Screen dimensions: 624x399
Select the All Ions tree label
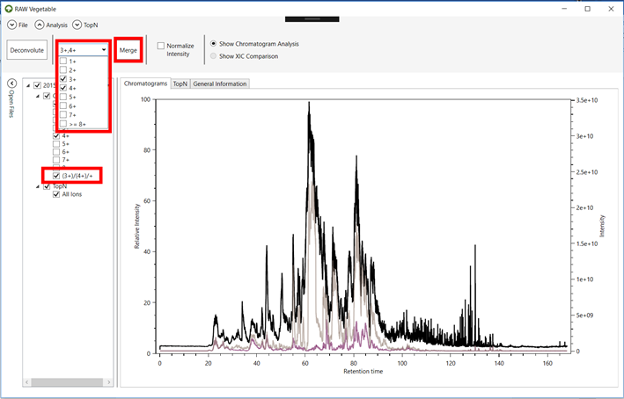(71, 194)
